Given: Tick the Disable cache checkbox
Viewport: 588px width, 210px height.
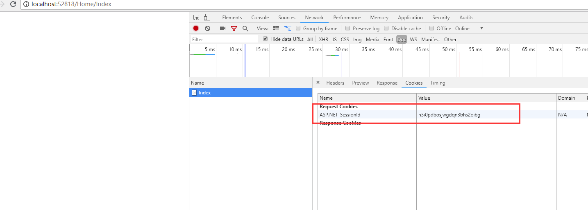Looking at the screenshot, I should click(x=386, y=29).
